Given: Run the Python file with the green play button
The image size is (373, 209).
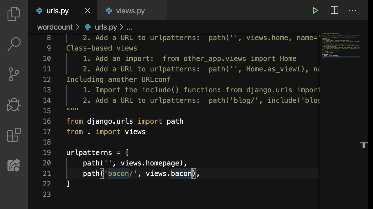Looking at the screenshot, I should click(x=315, y=11).
